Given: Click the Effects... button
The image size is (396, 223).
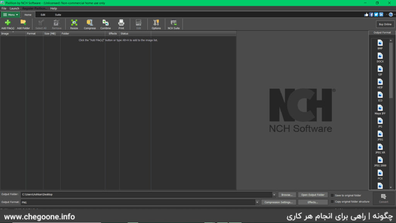Looking at the screenshot, I should 312,202.
